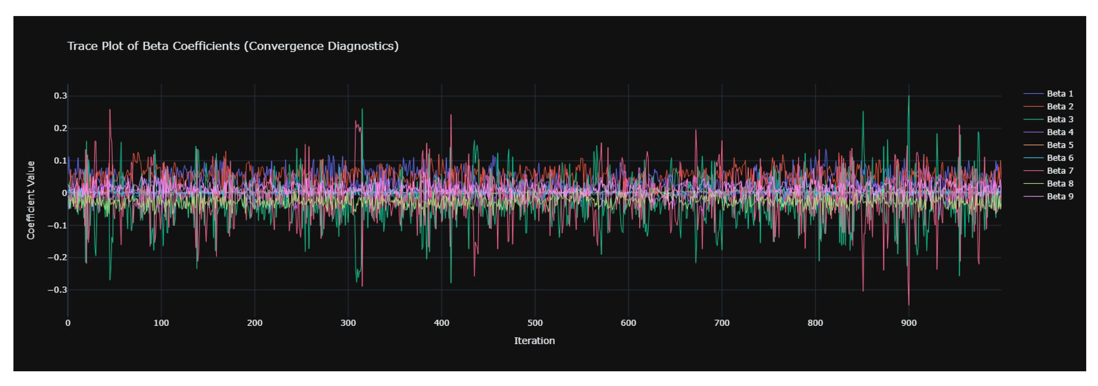Image resolution: width=1098 pixels, height=386 pixels.
Task: Click y-axis tick label −0.3
Action: point(57,290)
